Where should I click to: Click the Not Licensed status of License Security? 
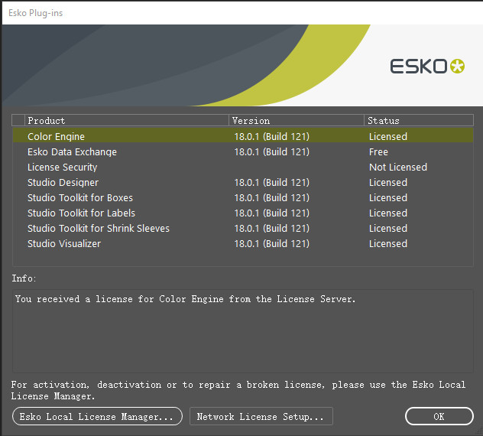398,167
